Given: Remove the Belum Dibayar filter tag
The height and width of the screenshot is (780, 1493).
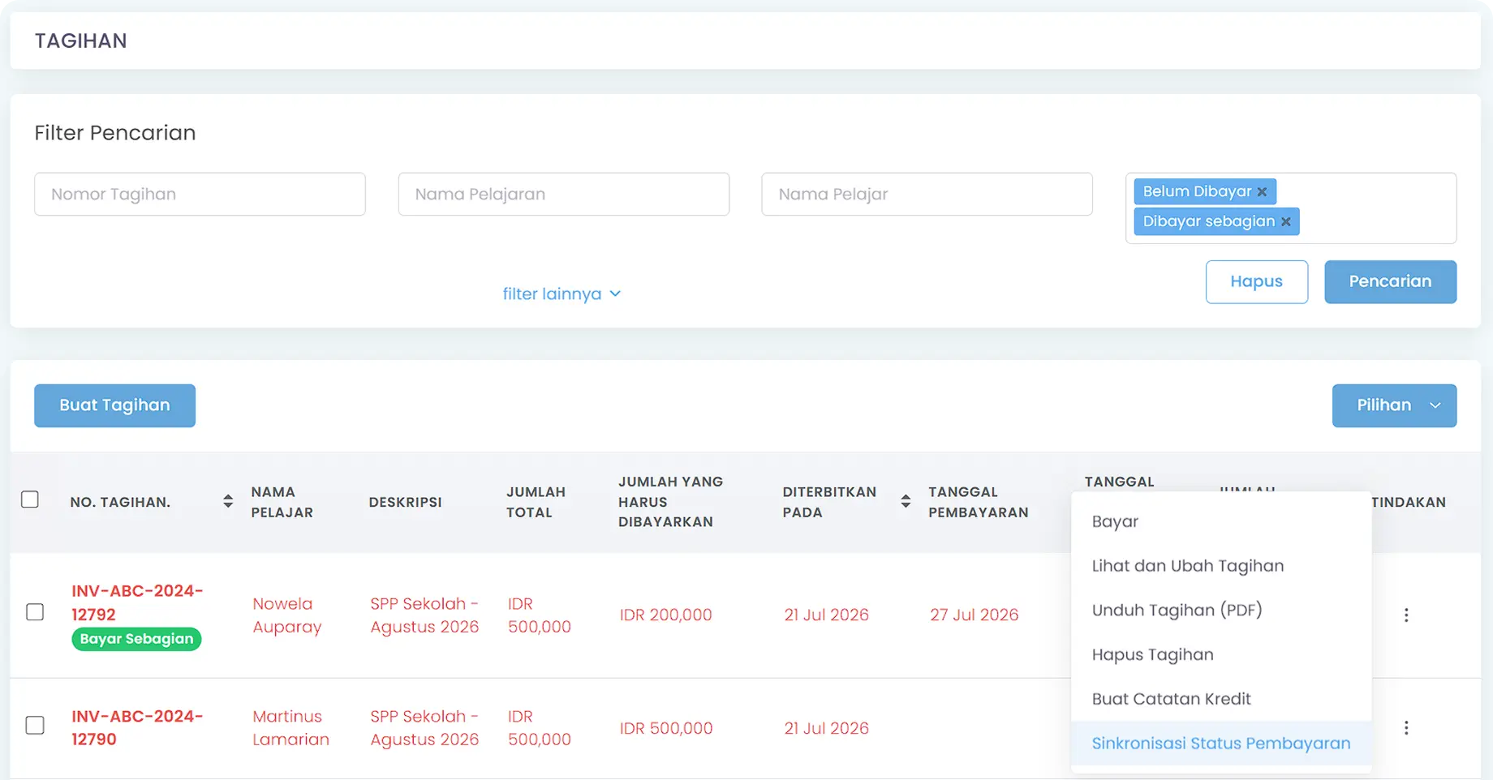Looking at the screenshot, I should 1262,192.
